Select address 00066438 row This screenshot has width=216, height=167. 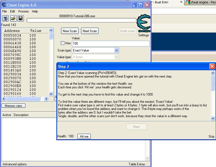click(x=25, y=43)
